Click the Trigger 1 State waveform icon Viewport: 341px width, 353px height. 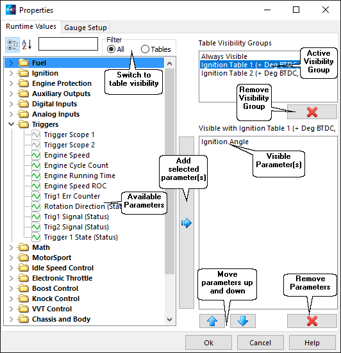(x=36, y=237)
